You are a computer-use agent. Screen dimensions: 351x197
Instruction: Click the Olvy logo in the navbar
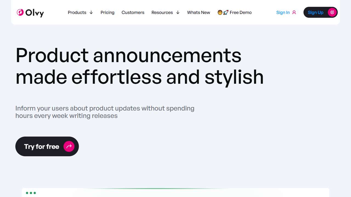point(30,13)
